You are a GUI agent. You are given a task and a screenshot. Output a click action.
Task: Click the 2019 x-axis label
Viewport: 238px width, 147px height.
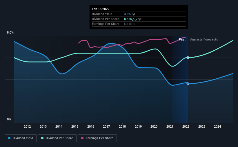(138, 126)
